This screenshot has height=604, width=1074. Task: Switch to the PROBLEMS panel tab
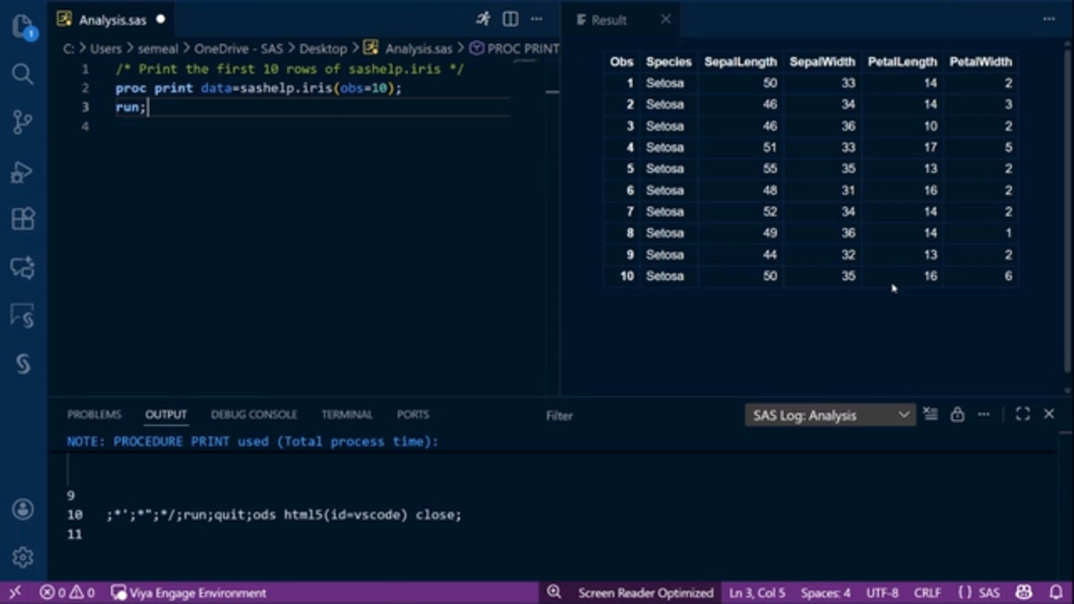[94, 414]
